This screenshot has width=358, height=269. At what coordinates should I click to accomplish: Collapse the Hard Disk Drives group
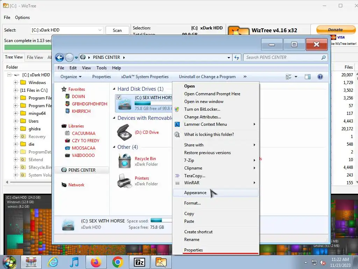114,89
